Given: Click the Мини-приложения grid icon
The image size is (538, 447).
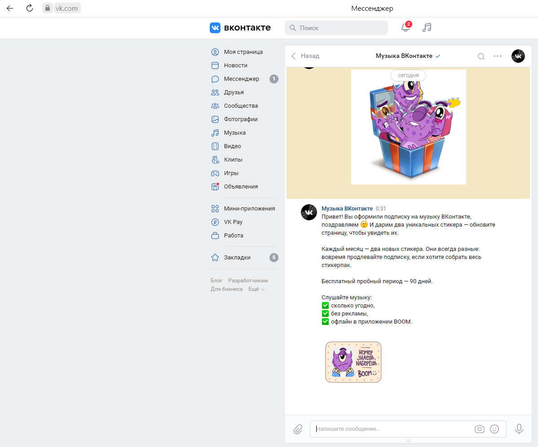Looking at the screenshot, I should pos(215,208).
